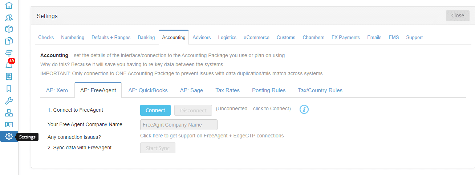The height and width of the screenshot is (175, 475).
Task: Open the Posting Rules tab
Action: click(269, 90)
